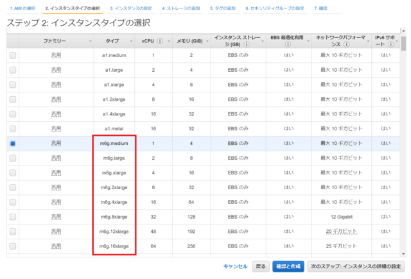Check the a1.medium instance row
The width and height of the screenshot is (411, 279).
pos(13,55)
